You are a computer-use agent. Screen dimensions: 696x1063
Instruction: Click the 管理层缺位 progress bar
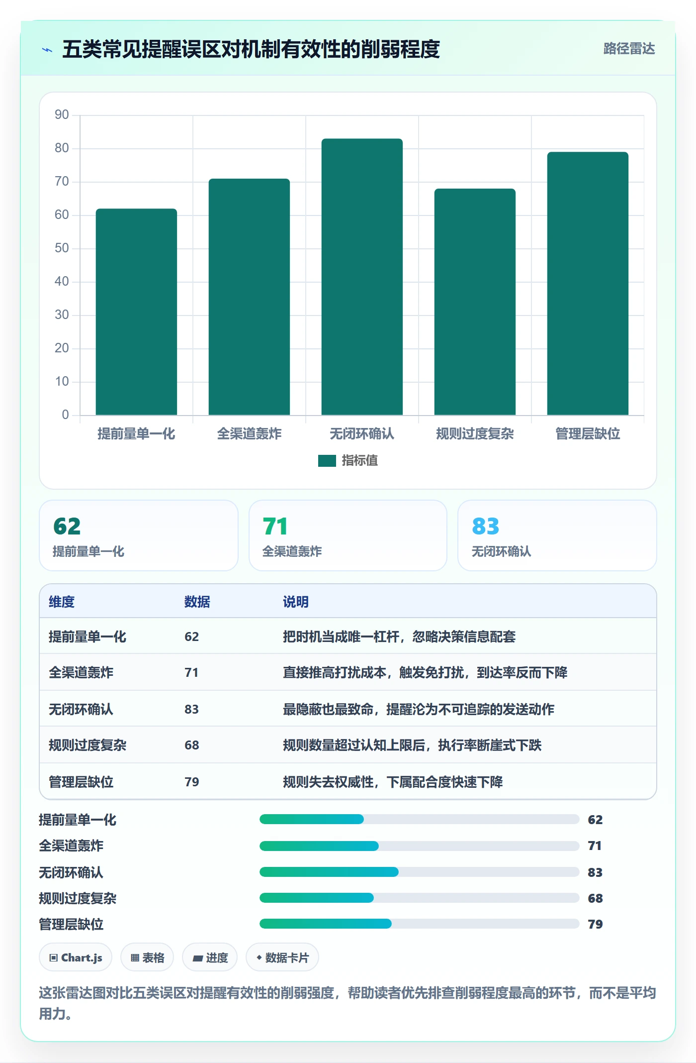pyautogui.click(x=419, y=924)
